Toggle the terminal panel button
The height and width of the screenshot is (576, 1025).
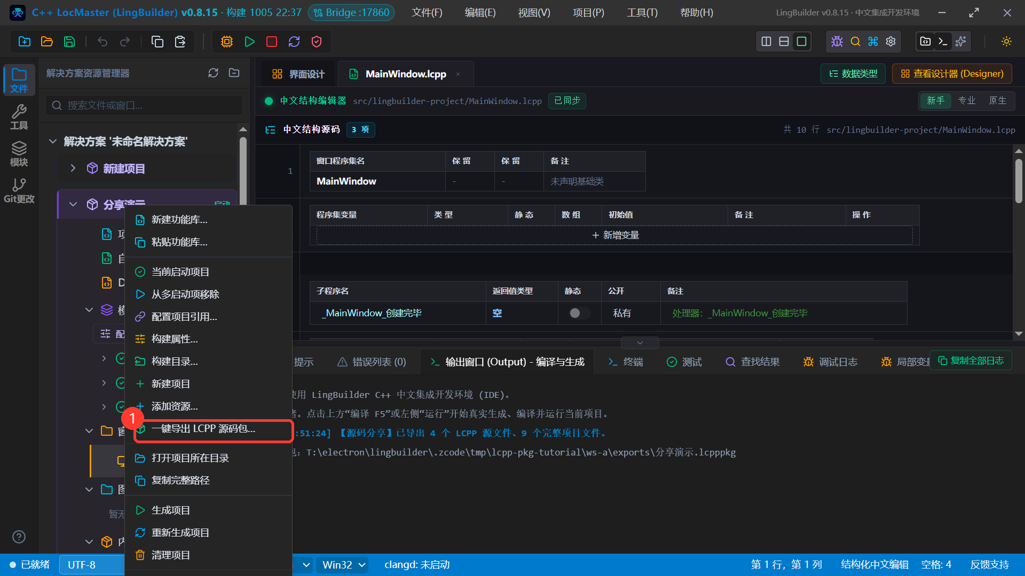point(943,42)
